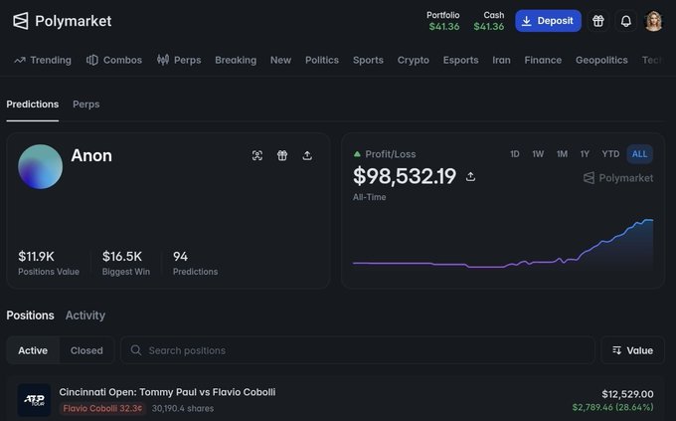Open the Finance category

coord(543,60)
